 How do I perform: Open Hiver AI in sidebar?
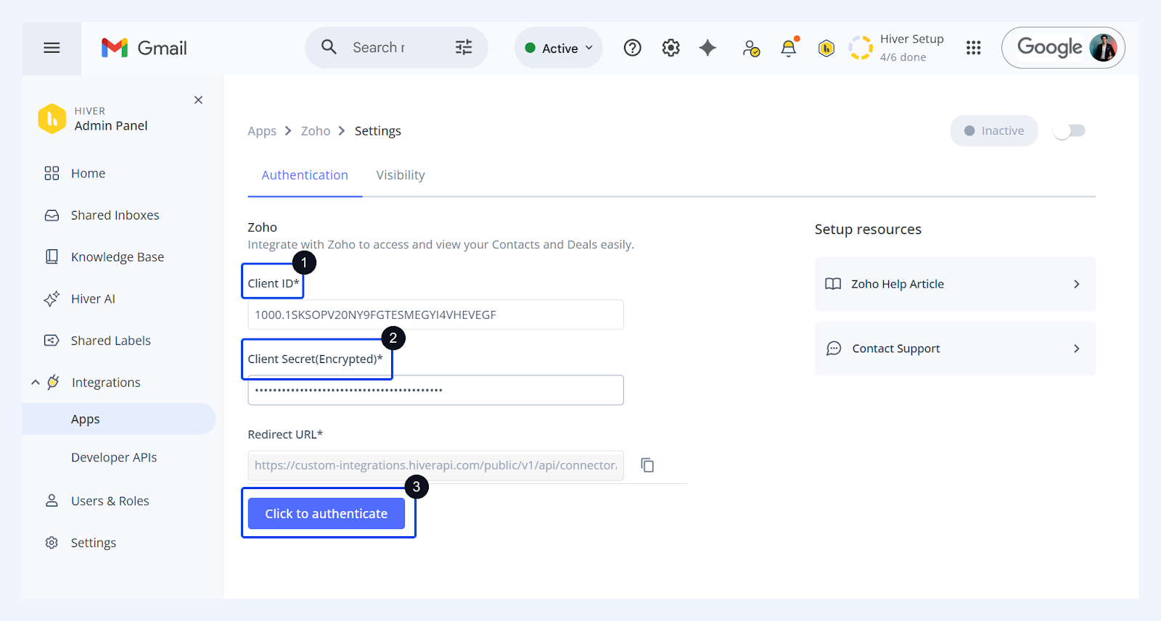pos(93,299)
